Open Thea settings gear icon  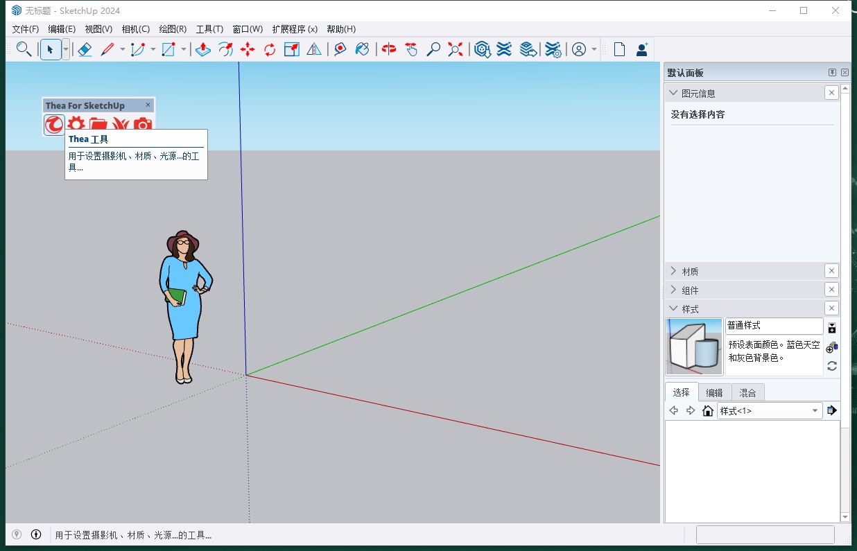click(76, 125)
